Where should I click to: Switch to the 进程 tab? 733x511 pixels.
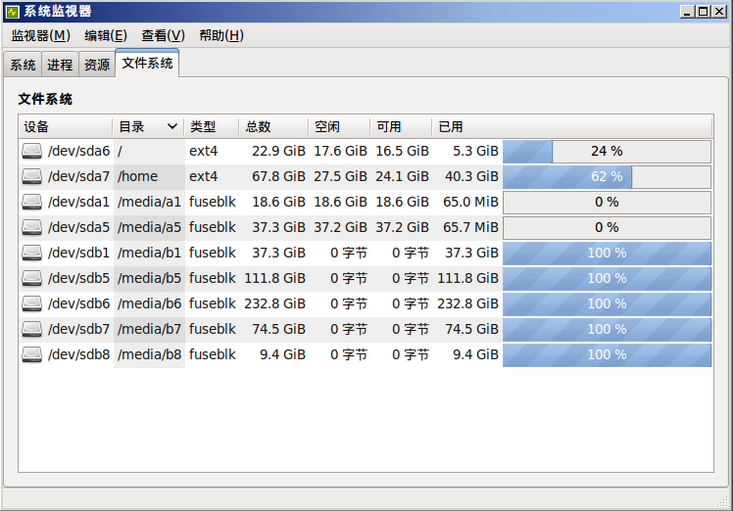point(60,65)
